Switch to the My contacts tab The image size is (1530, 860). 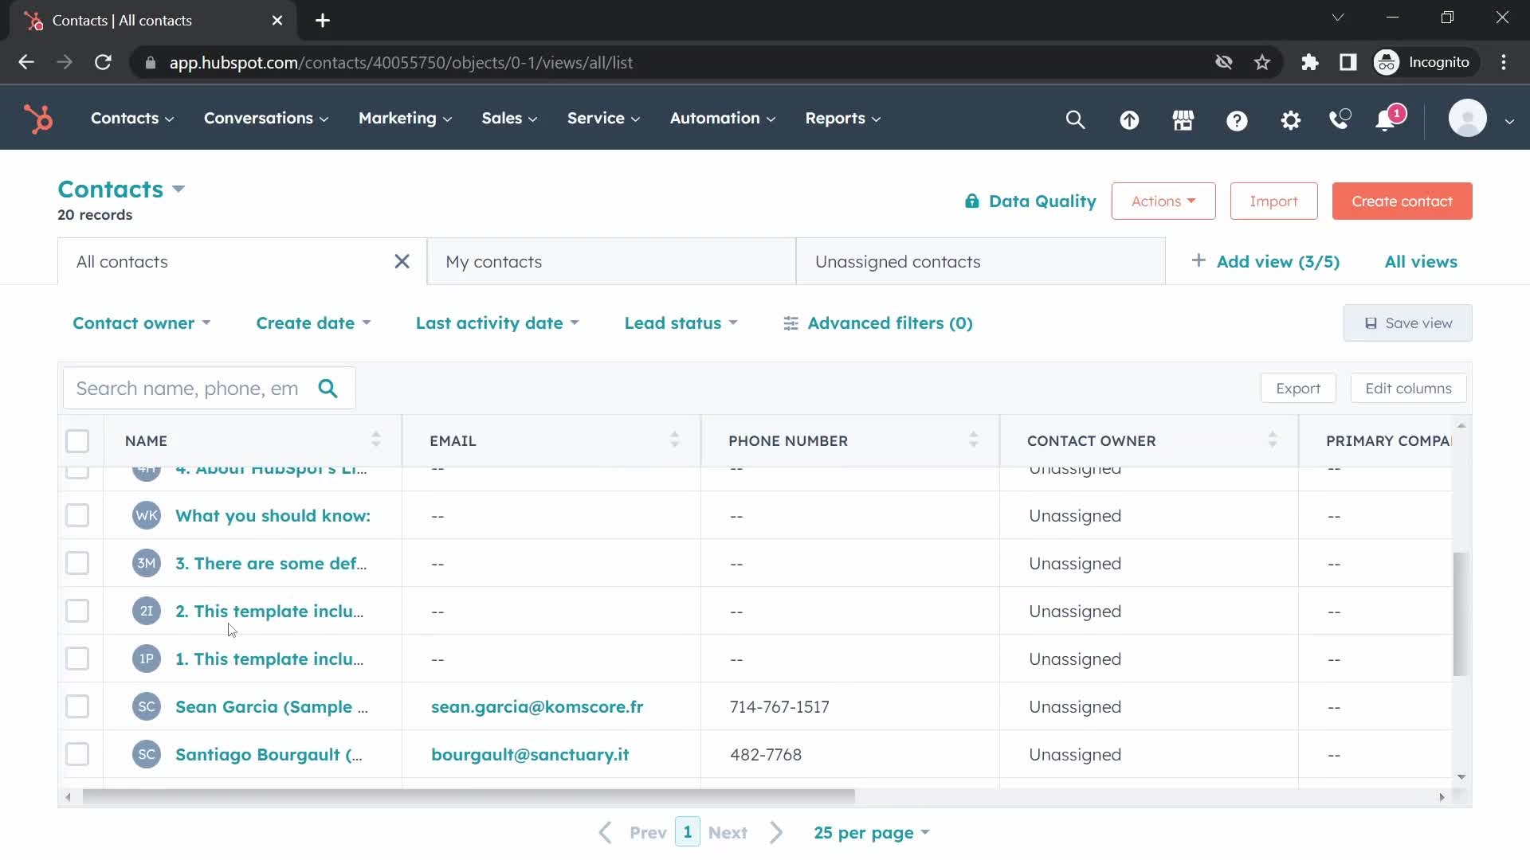tap(611, 262)
